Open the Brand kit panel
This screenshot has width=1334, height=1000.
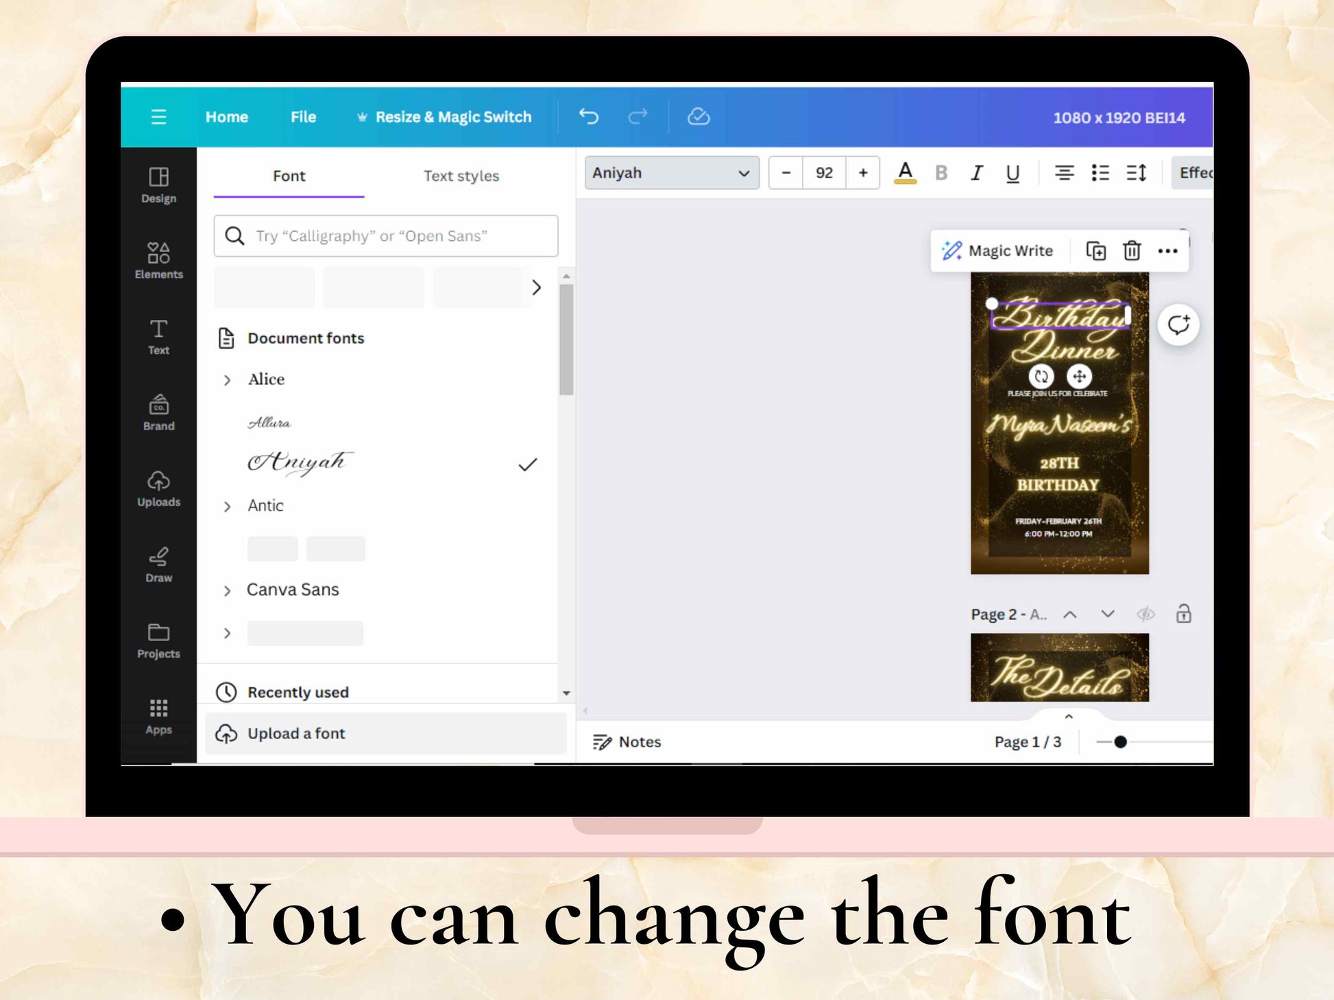pyautogui.click(x=158, y=412)
